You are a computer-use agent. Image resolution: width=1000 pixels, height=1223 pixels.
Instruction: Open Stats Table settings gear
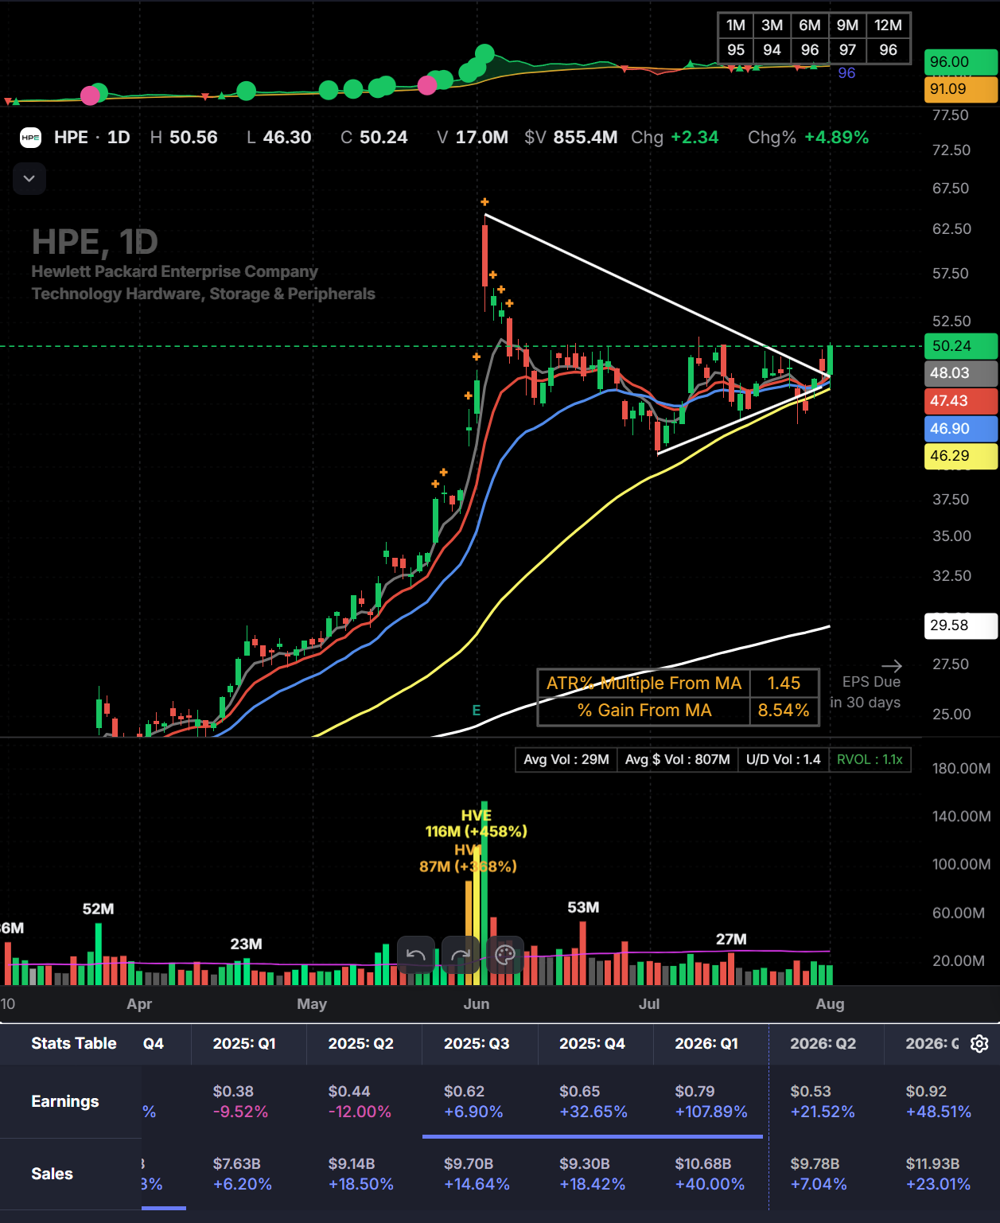pyautogui.click(x=979, y=1043)
